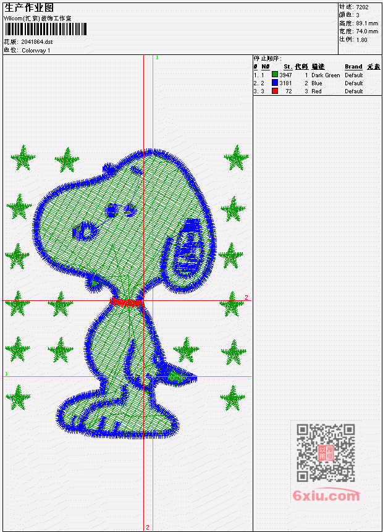Screen dimensions: 383x532
Task: Click the Dark Green description text
Action: pos(326,75)
